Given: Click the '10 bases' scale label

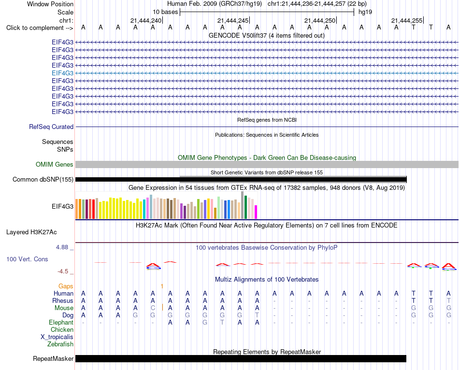Looking at the screenshot, I should pyautogui.click(x=165, y=12).
